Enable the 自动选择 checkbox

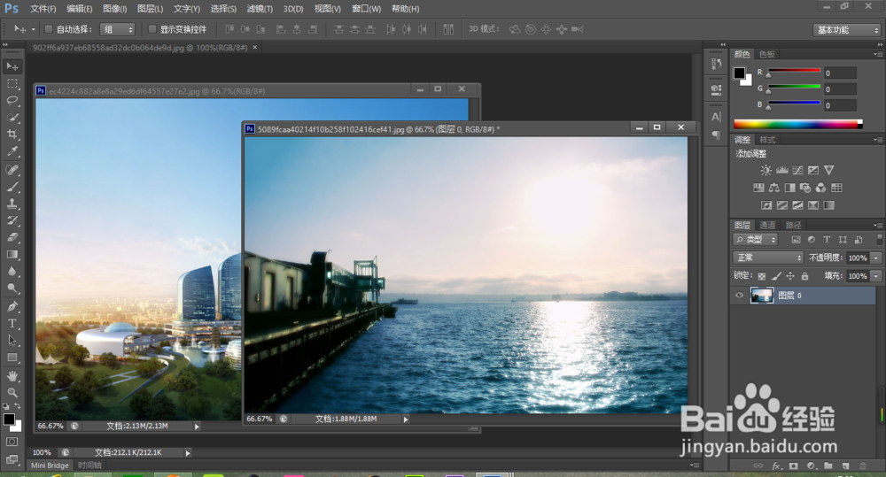(48, 29)
